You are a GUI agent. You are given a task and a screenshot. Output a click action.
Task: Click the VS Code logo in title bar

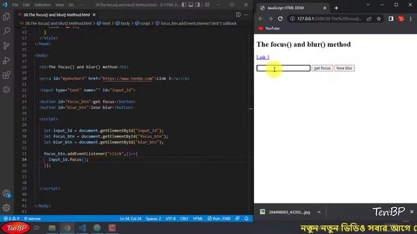(5, 5)
